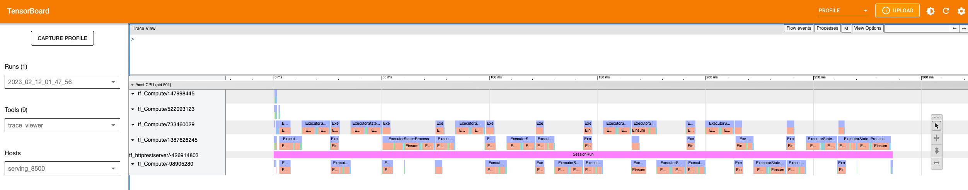Collapse tf_Compute/-98905280 thread row
968x190 pixels.
(133, 164)
